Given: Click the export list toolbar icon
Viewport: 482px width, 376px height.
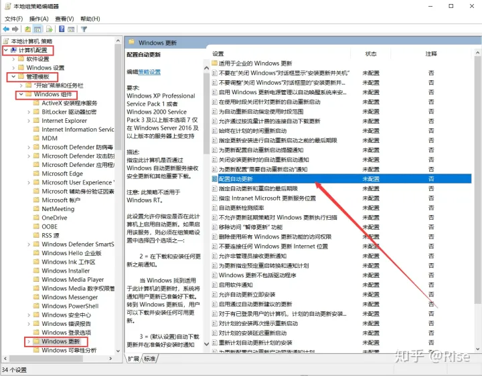Looking at the screenshot, I should (x=49, y=29).
